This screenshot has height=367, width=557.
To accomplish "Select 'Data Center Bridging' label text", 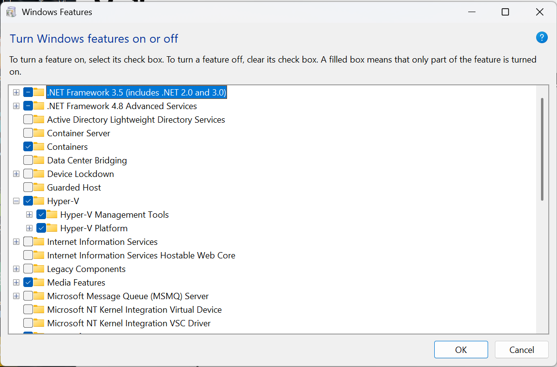I will 87,160.
